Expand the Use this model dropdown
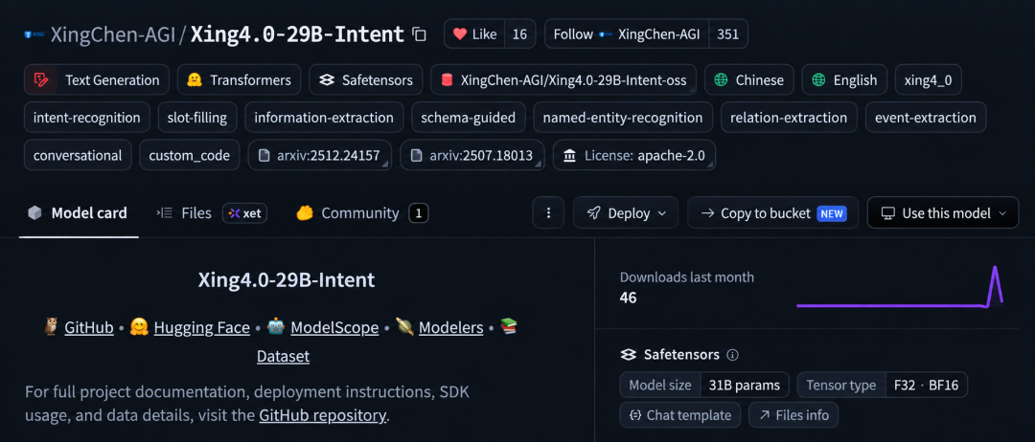 (943, 212)
